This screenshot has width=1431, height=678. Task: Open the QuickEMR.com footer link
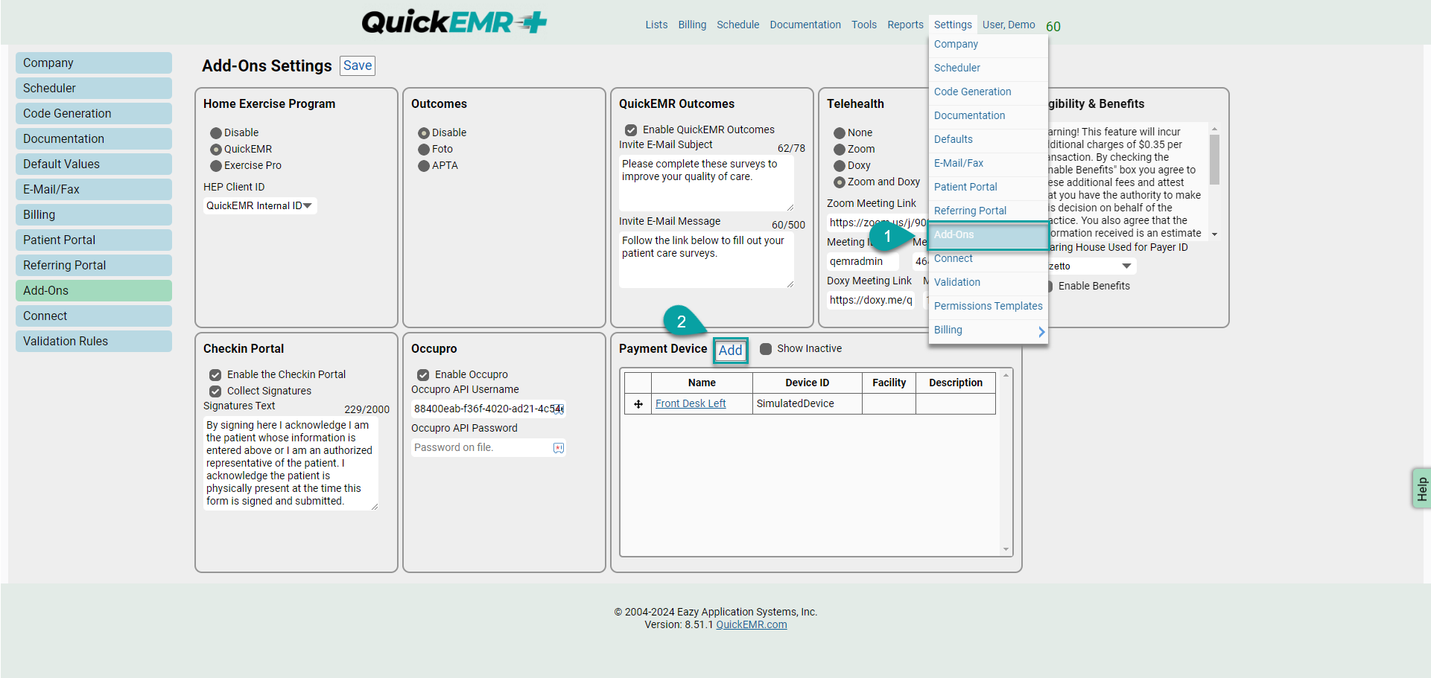(751, 625)
